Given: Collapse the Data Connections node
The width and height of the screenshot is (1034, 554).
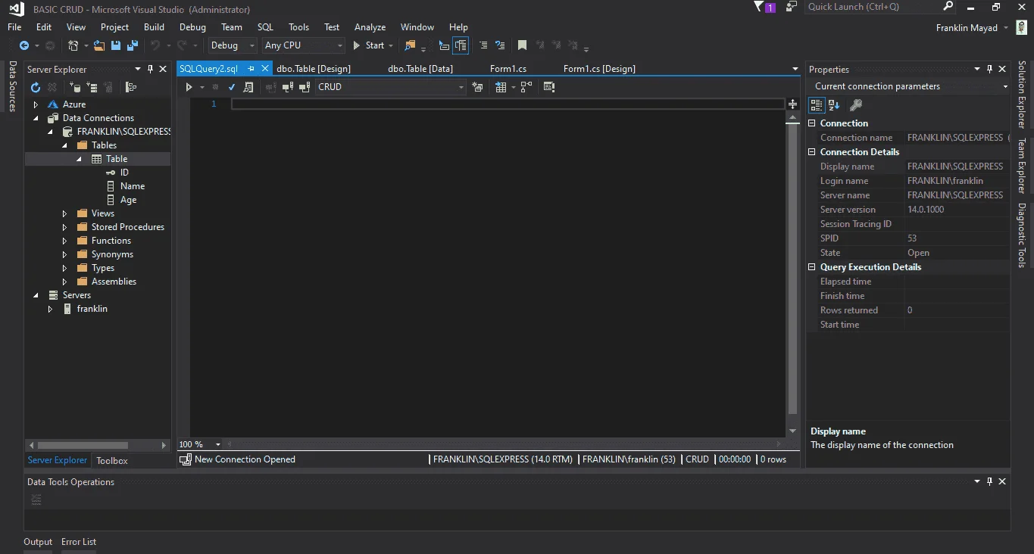Looking at the screenshot, I should (x=36, y=118).
